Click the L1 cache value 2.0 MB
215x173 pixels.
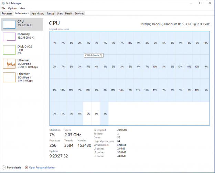pyautogui.click(x=121, y=149)
